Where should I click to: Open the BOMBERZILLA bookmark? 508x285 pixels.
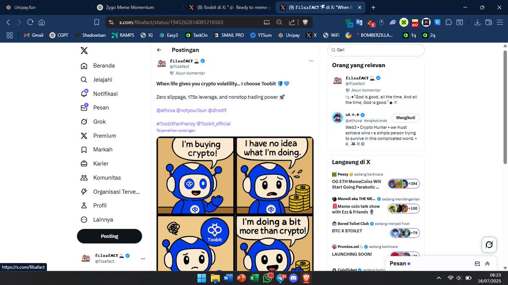click(374, 35)
